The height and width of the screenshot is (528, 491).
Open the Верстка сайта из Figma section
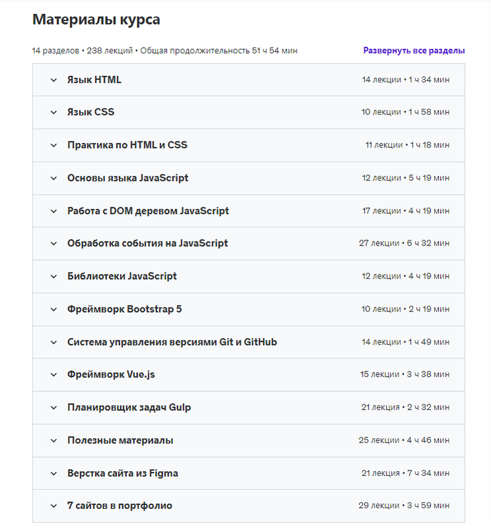(122, 473)
